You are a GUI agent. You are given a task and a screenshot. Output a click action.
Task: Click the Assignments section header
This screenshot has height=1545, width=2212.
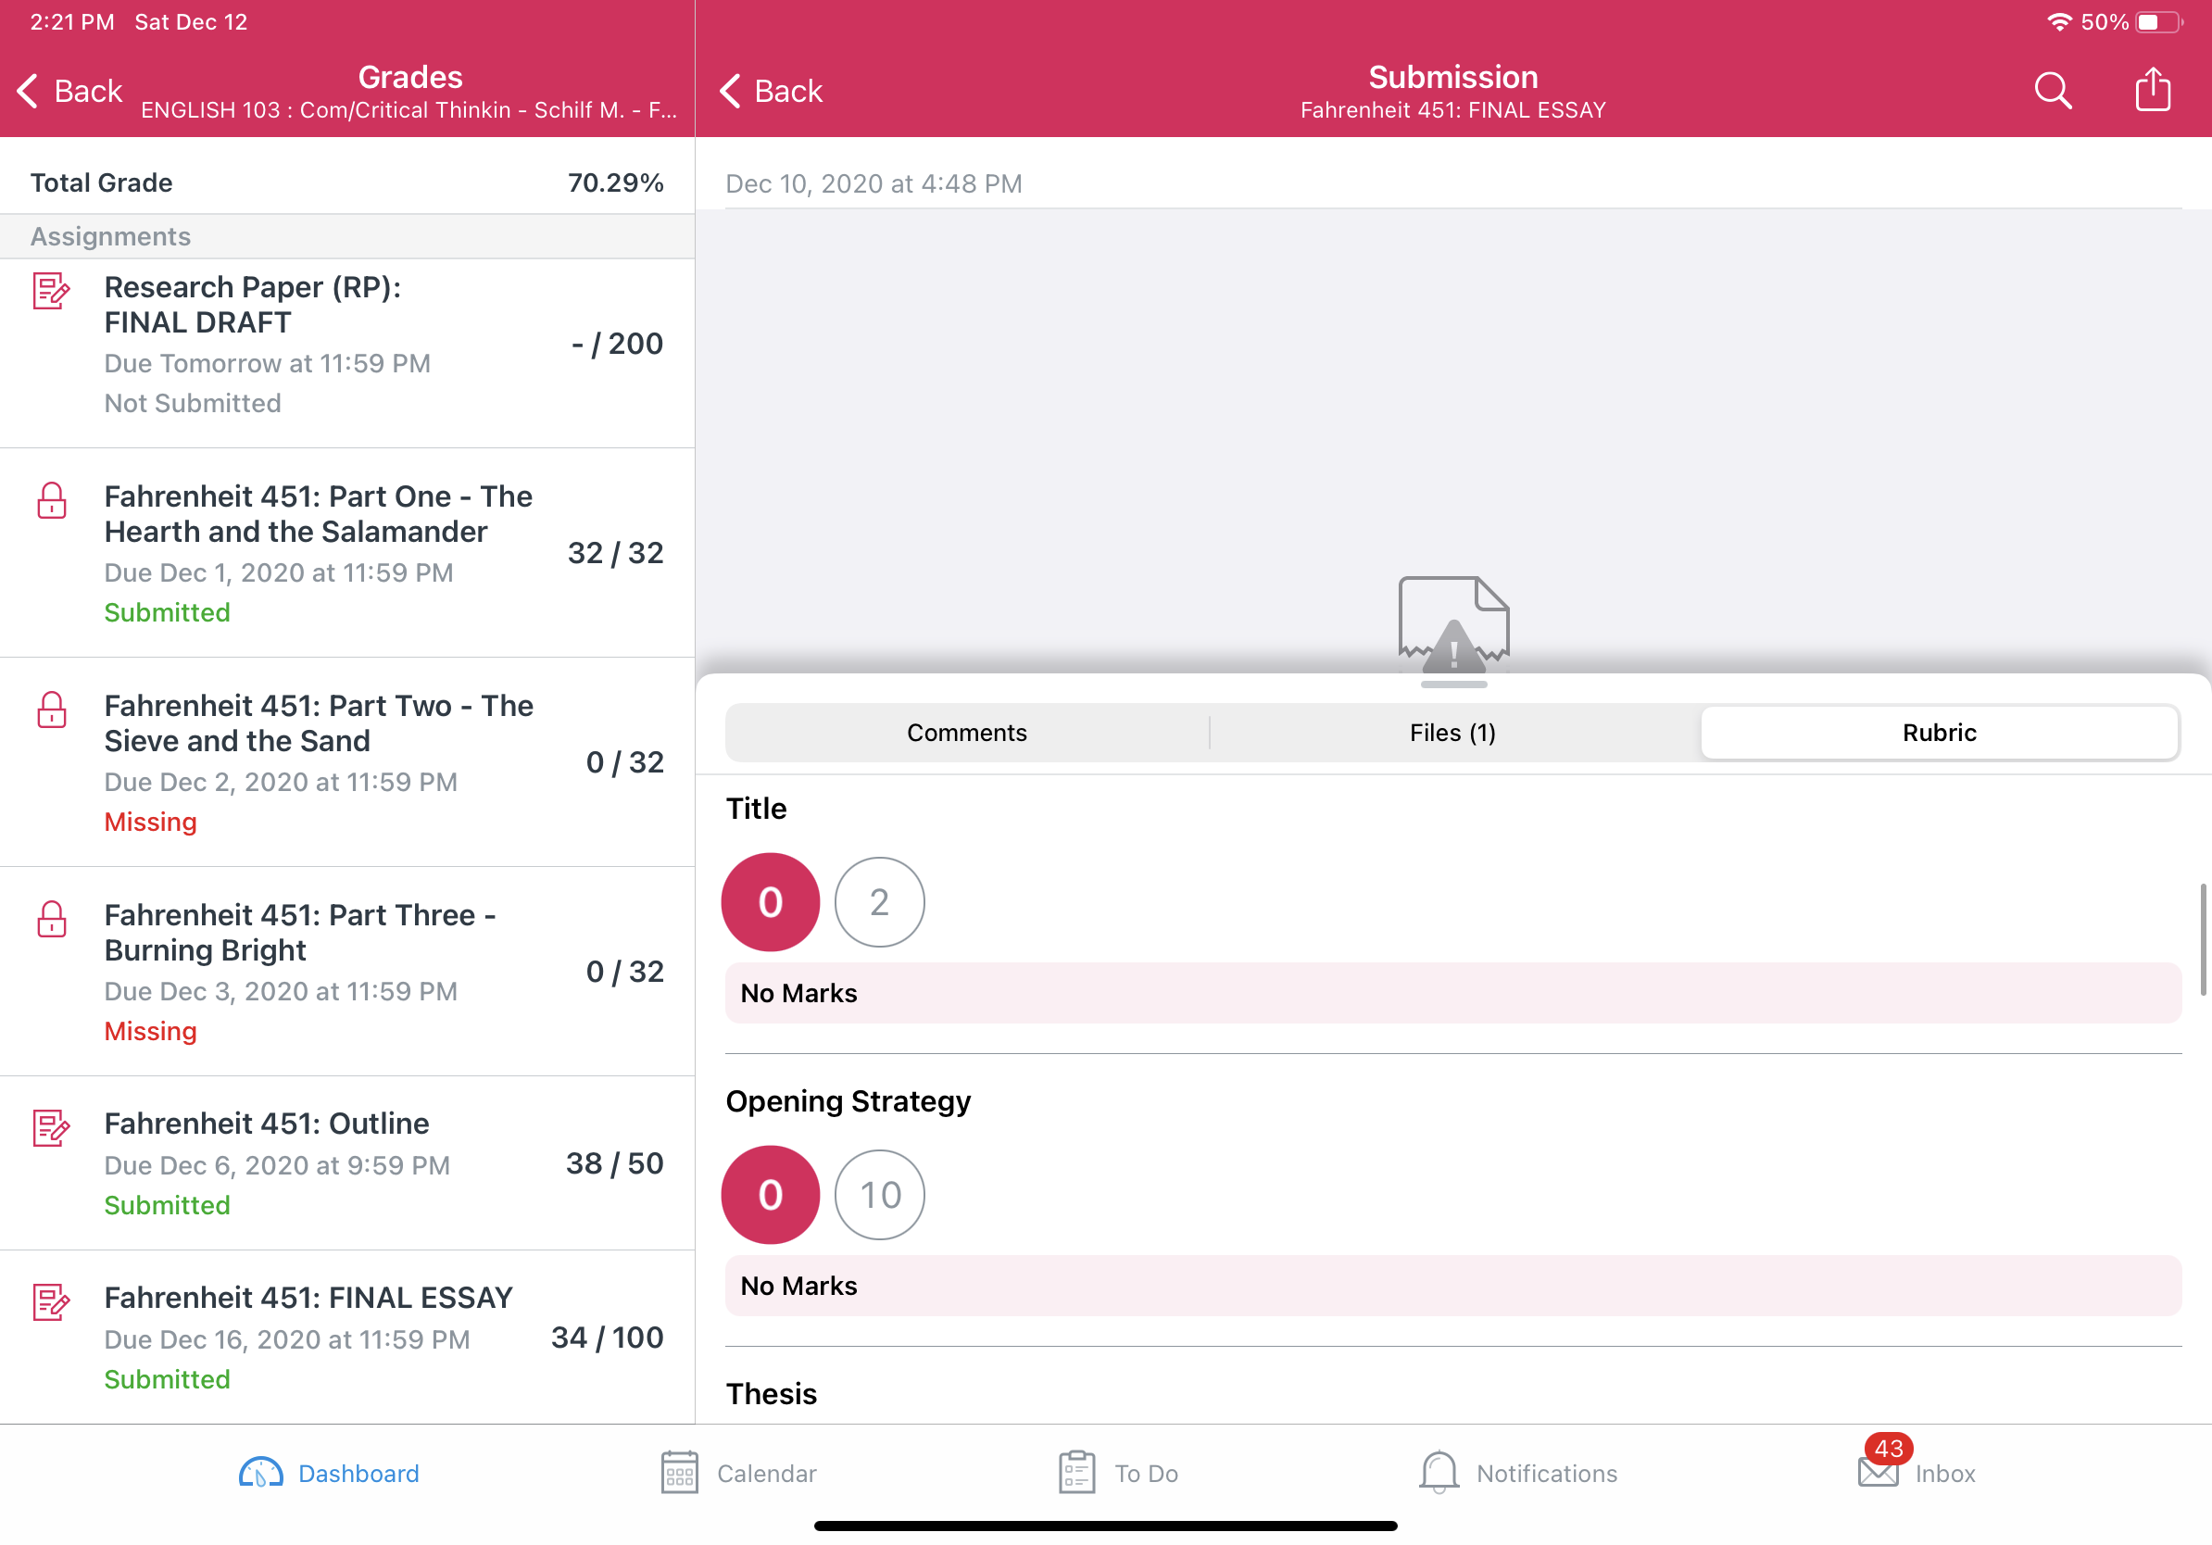[x=346, y=236]
